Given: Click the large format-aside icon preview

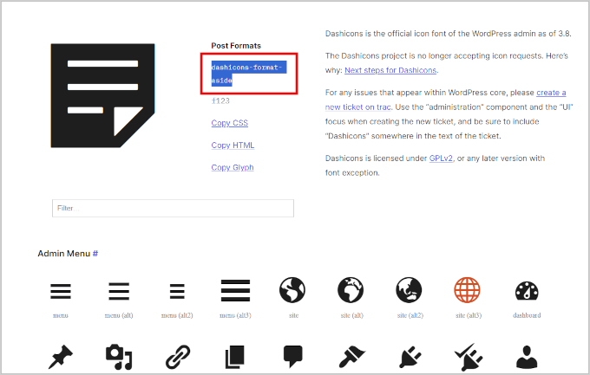Looking at the screenshot, I should click(x=102, y=95).
